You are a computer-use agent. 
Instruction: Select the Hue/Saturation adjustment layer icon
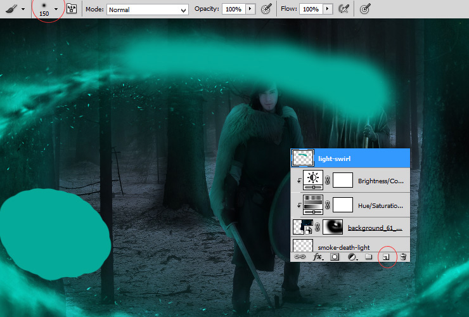pyautogui.click(x=313, y=205)
